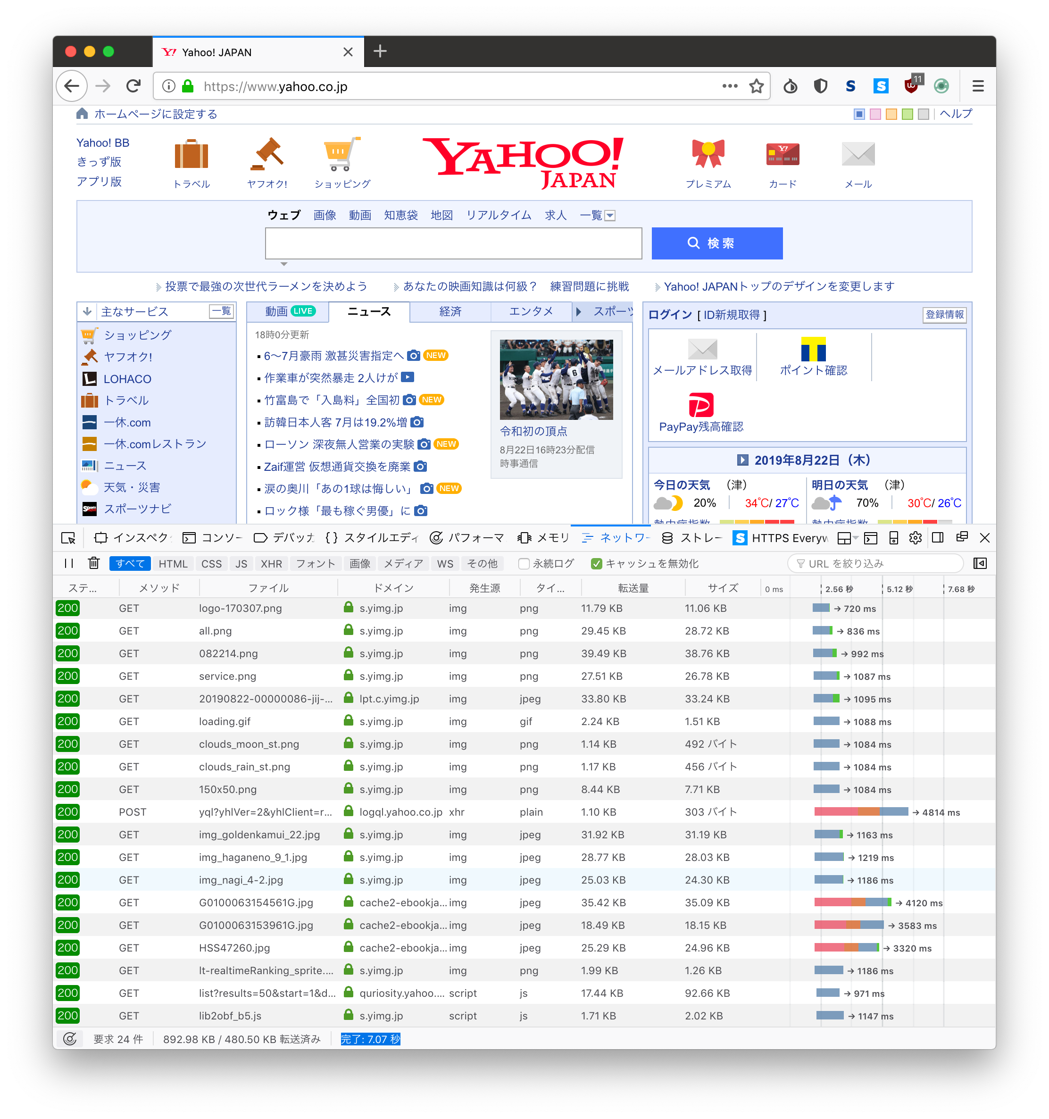Expand the 一覧 search category dropdown
Viewport: 1049px width, 1119px height.
point(610,216)
